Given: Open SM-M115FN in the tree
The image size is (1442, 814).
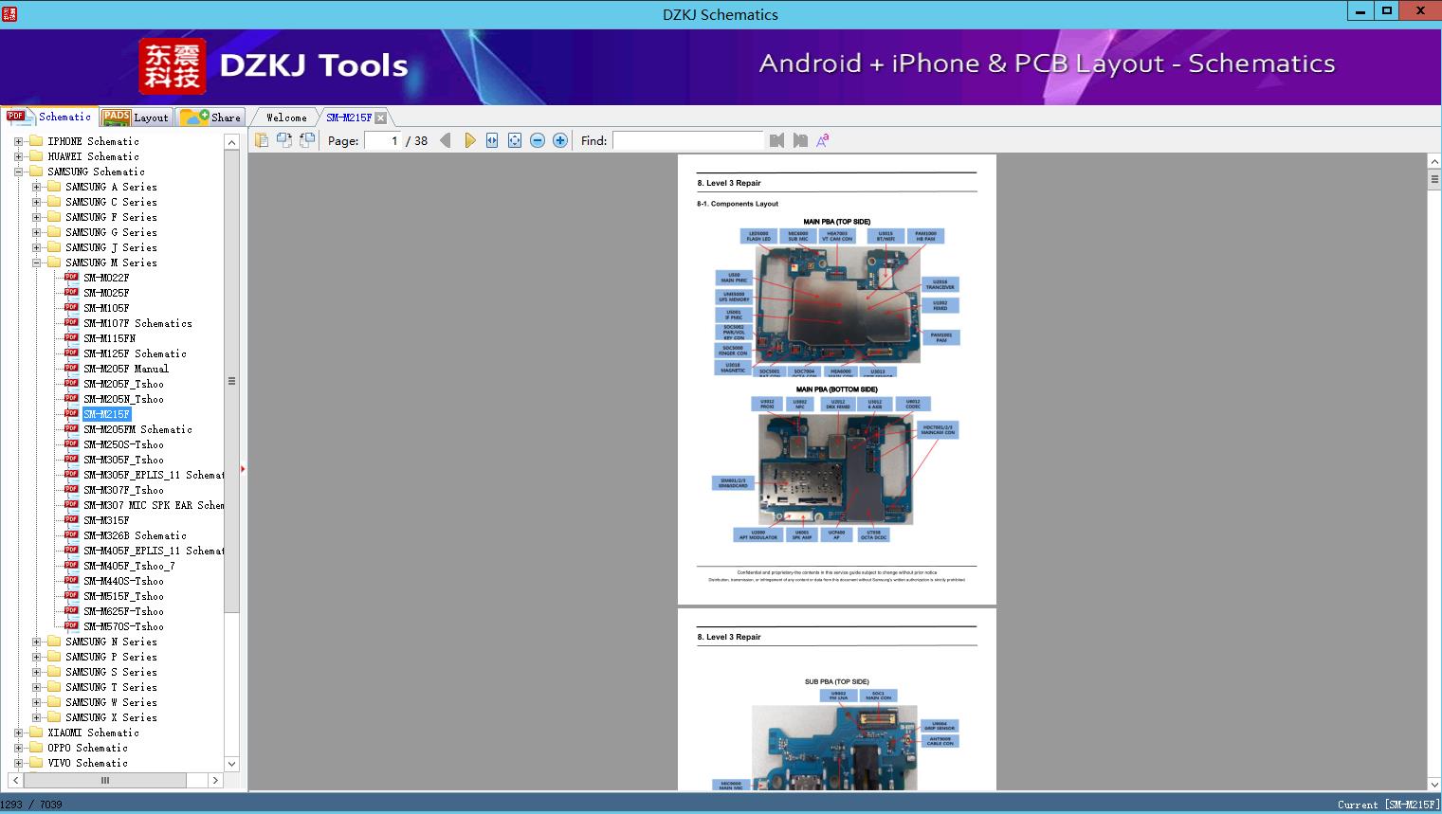Looking at the screenshot, I should coord(109,338).
